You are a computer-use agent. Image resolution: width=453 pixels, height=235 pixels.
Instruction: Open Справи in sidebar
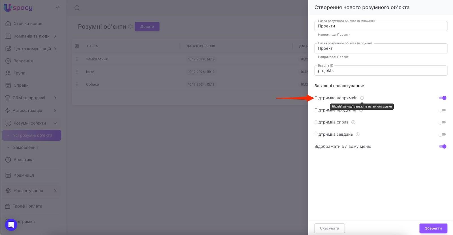pos(21,85)
